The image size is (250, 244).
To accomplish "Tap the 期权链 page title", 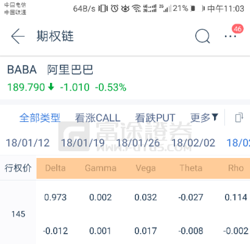I will (55, 36).
